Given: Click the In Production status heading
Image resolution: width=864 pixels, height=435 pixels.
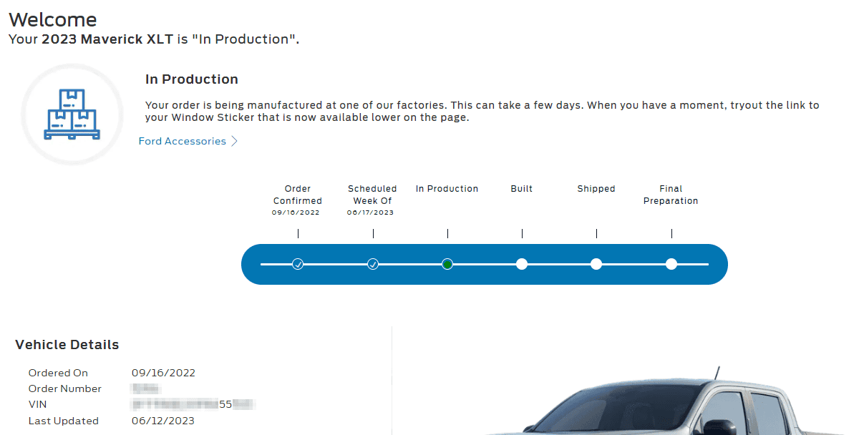Looking at the screenshot, I should click(x=192, y=79).
